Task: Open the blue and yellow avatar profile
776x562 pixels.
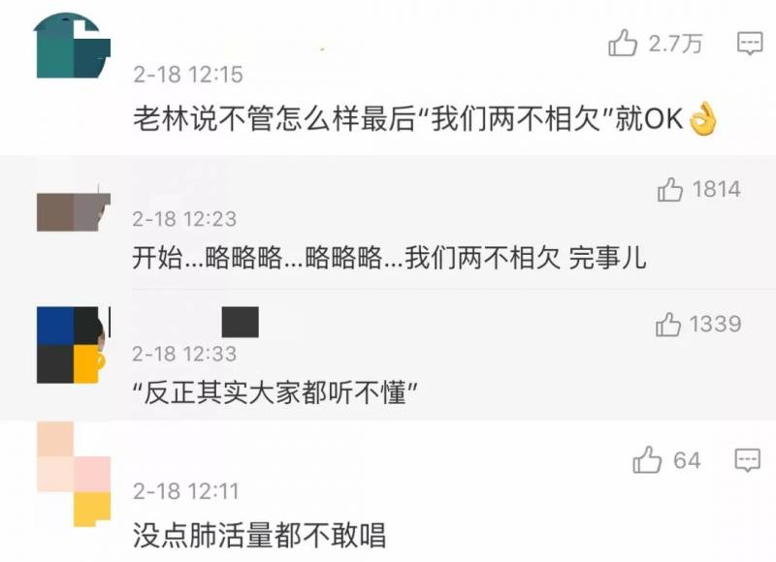Action: pos(71,345)
